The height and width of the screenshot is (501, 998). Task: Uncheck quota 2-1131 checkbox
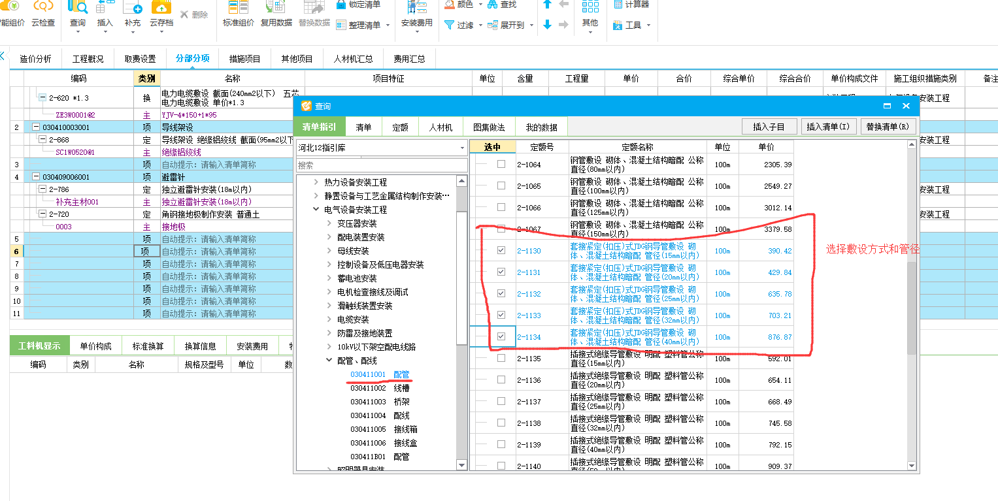click(501, 272)
